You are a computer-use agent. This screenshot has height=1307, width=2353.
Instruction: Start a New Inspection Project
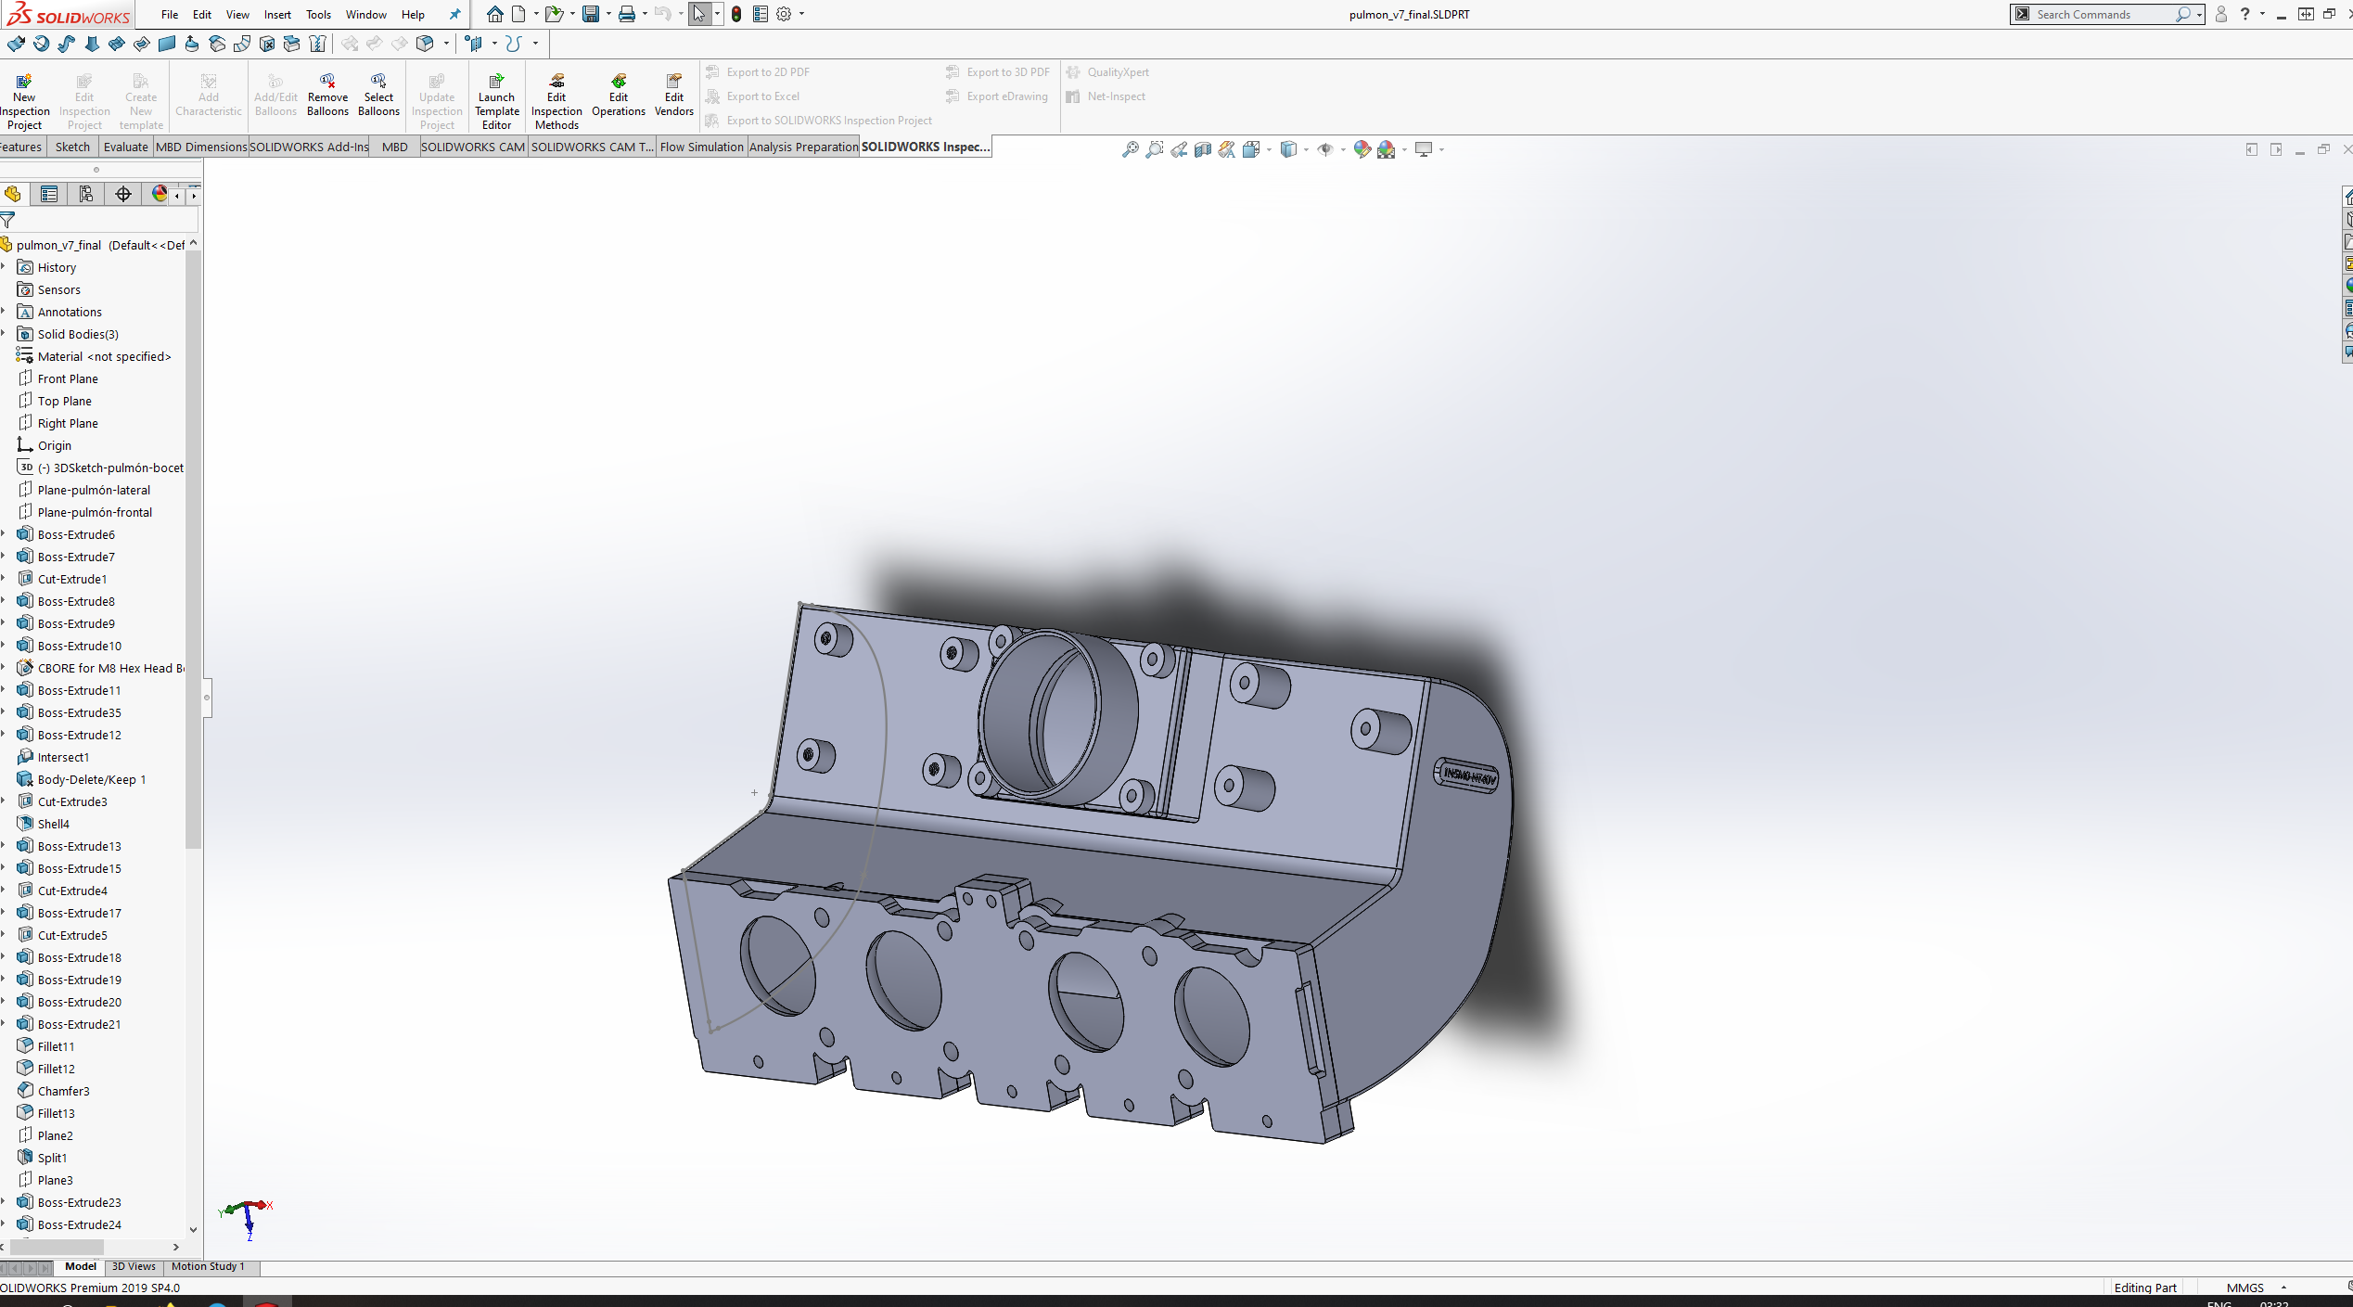24,101
